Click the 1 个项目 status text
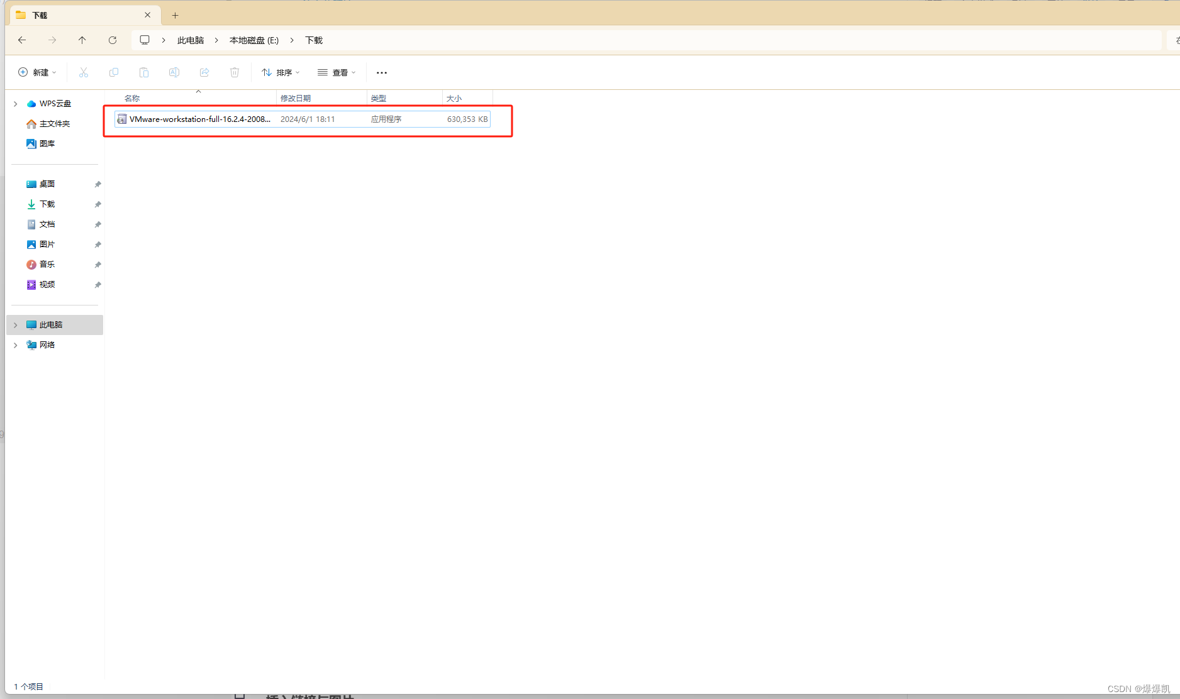 (29, 686)
